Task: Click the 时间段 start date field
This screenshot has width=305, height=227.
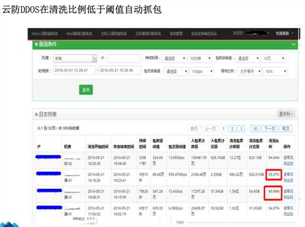Action: tap(74, 71)
